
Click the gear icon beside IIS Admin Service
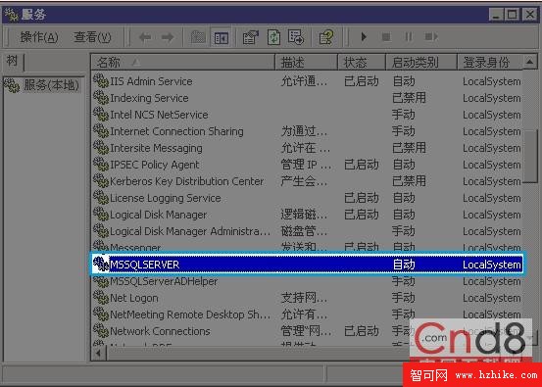pos(101,81)
